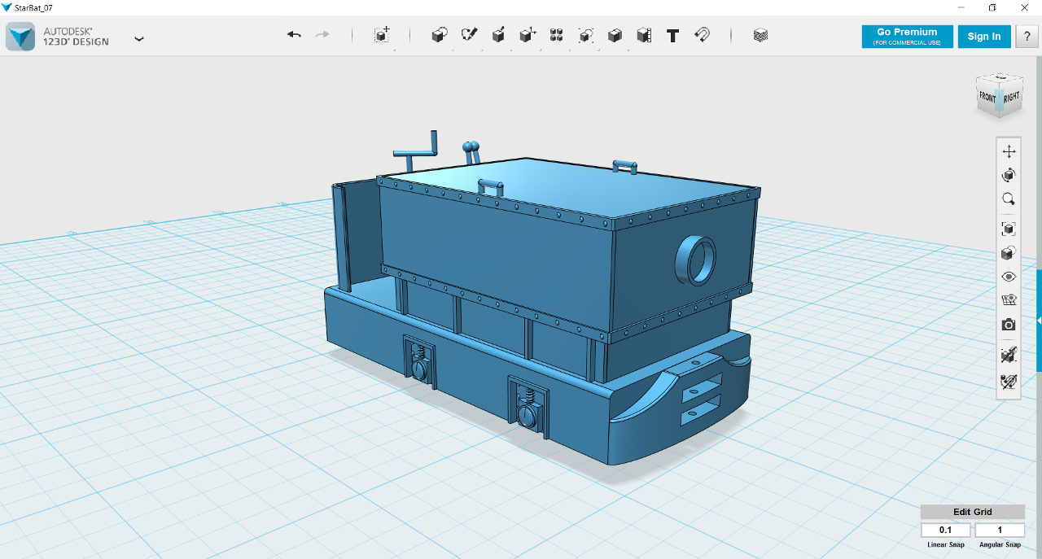This screenshot has height=559, width=1042.
Task: Open the Grouping tools menu
Action: pyautogui.click(x=586, y=35)
